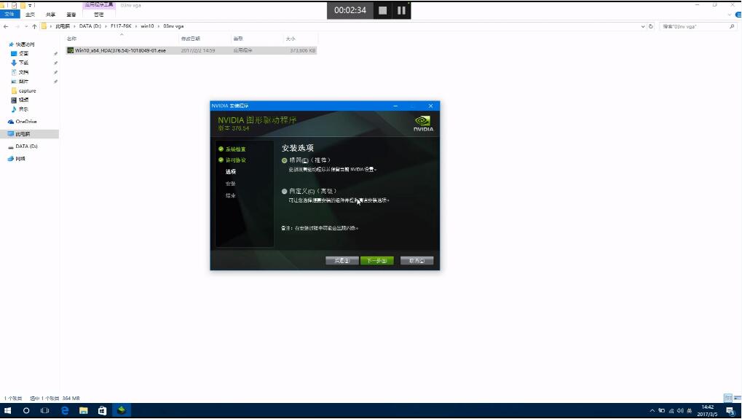This screenshot has width=742, height=419.
Task: Click the Back (后退) button in installer
Action: coord(342,261)
